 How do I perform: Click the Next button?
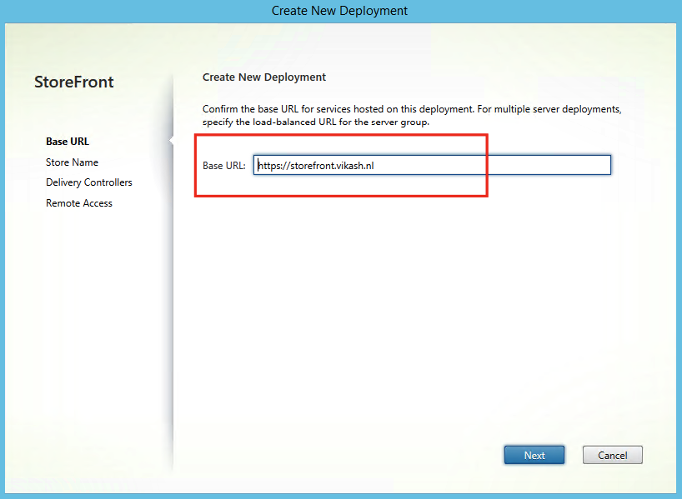[x=534, y=455]
